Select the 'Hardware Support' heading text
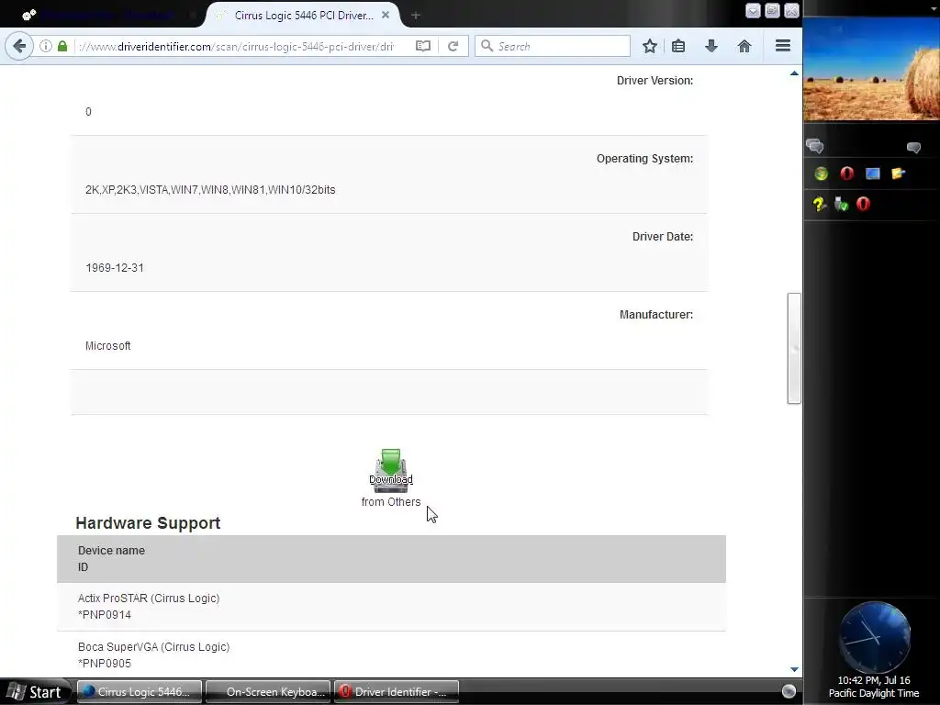 coord(148,522)
